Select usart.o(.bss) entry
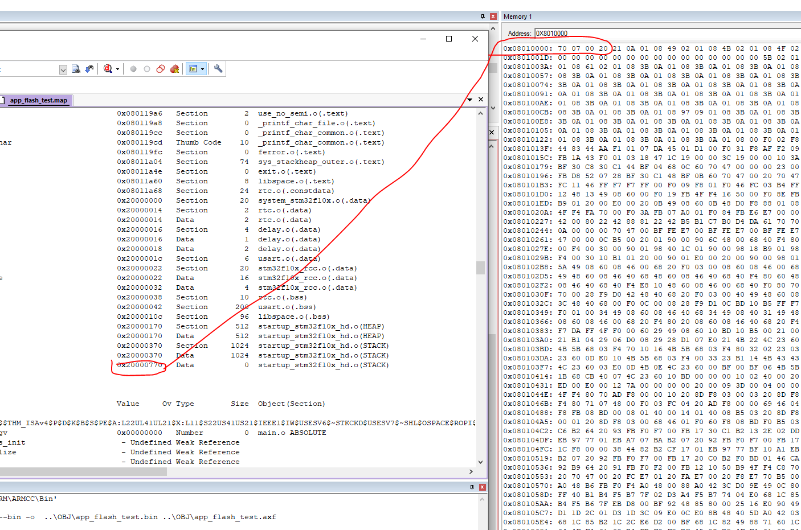The height and width of the screenshot is (530, 801). (x=287, y=307)
